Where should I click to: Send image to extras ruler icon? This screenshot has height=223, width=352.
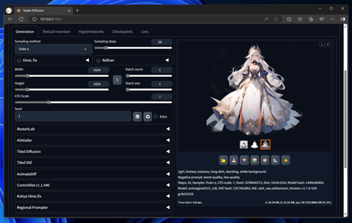[276, 160]
